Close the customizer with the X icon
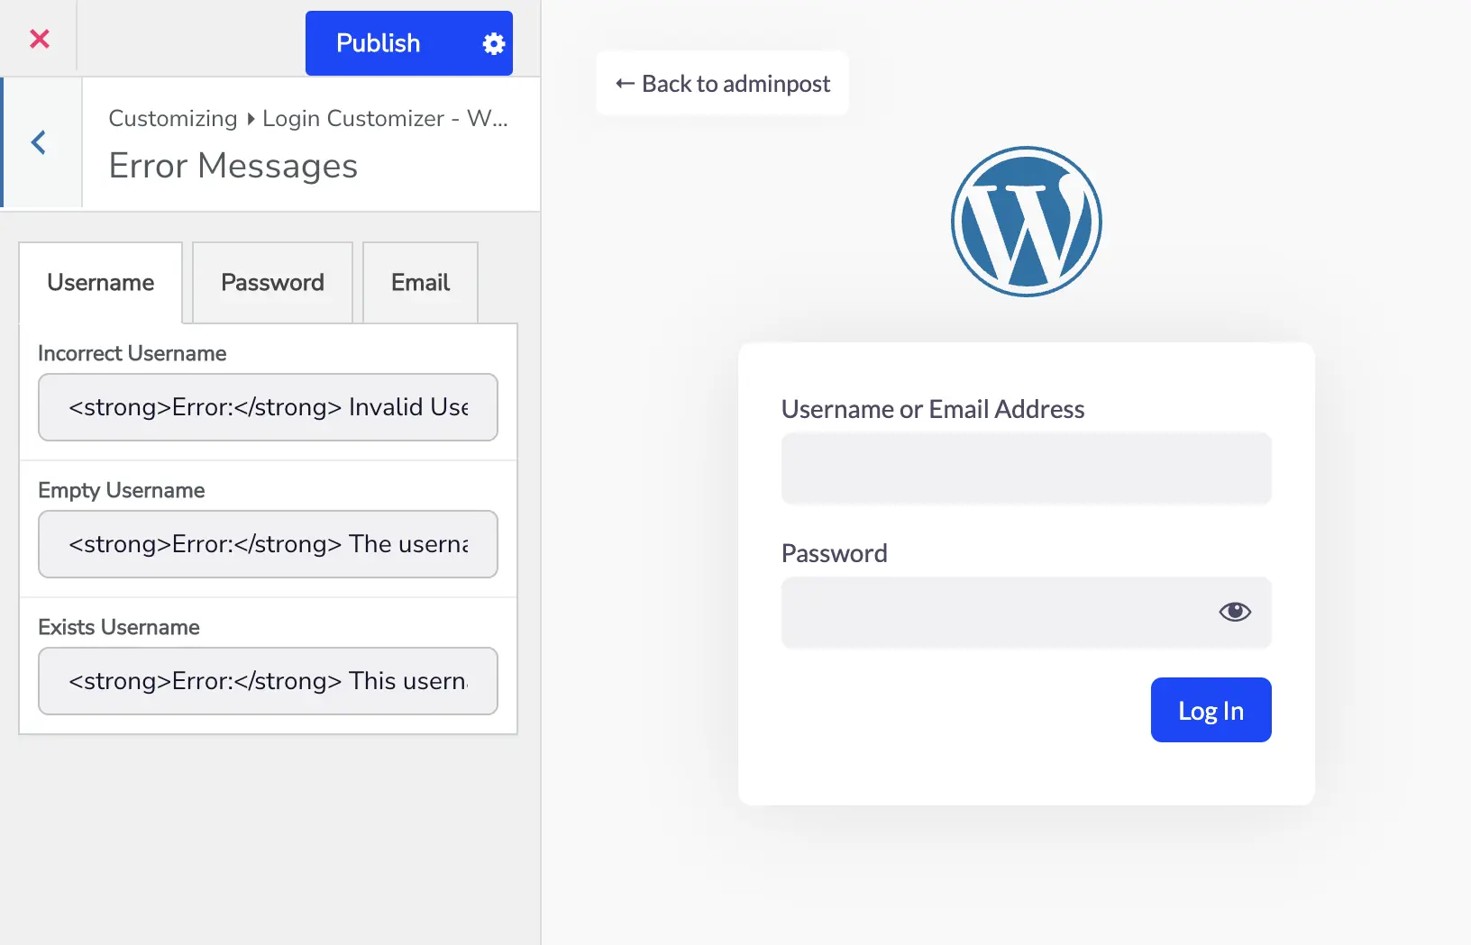The width and height of the screenshot is (1471, 945). [x=40, y=39]
